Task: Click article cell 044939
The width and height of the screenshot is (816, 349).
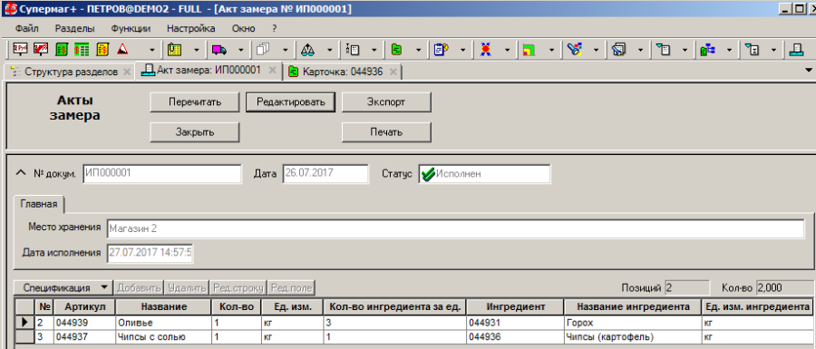Action: click(x=83, y=323)
